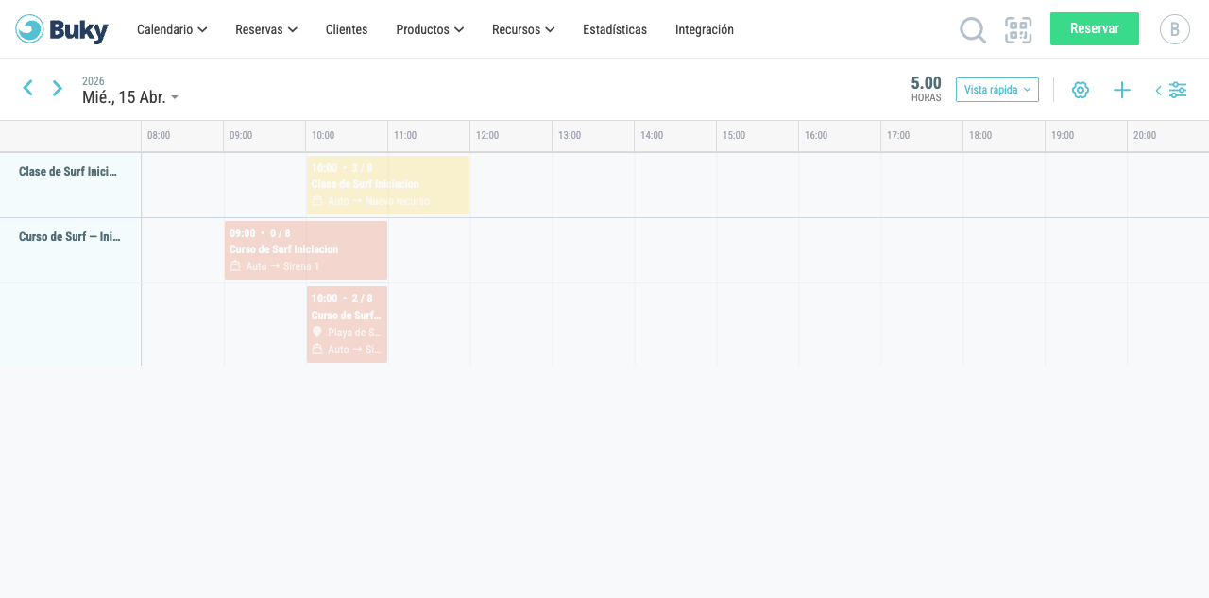Open calendar settings gear icon

[1081, 90]
